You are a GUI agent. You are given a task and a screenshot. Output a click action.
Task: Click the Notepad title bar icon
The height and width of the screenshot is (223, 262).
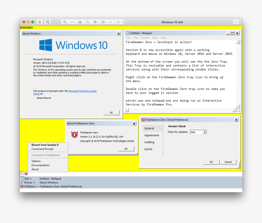pos(128,33)
